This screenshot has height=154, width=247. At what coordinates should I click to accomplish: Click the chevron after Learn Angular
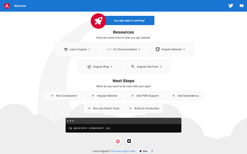[x=89, y=49]
